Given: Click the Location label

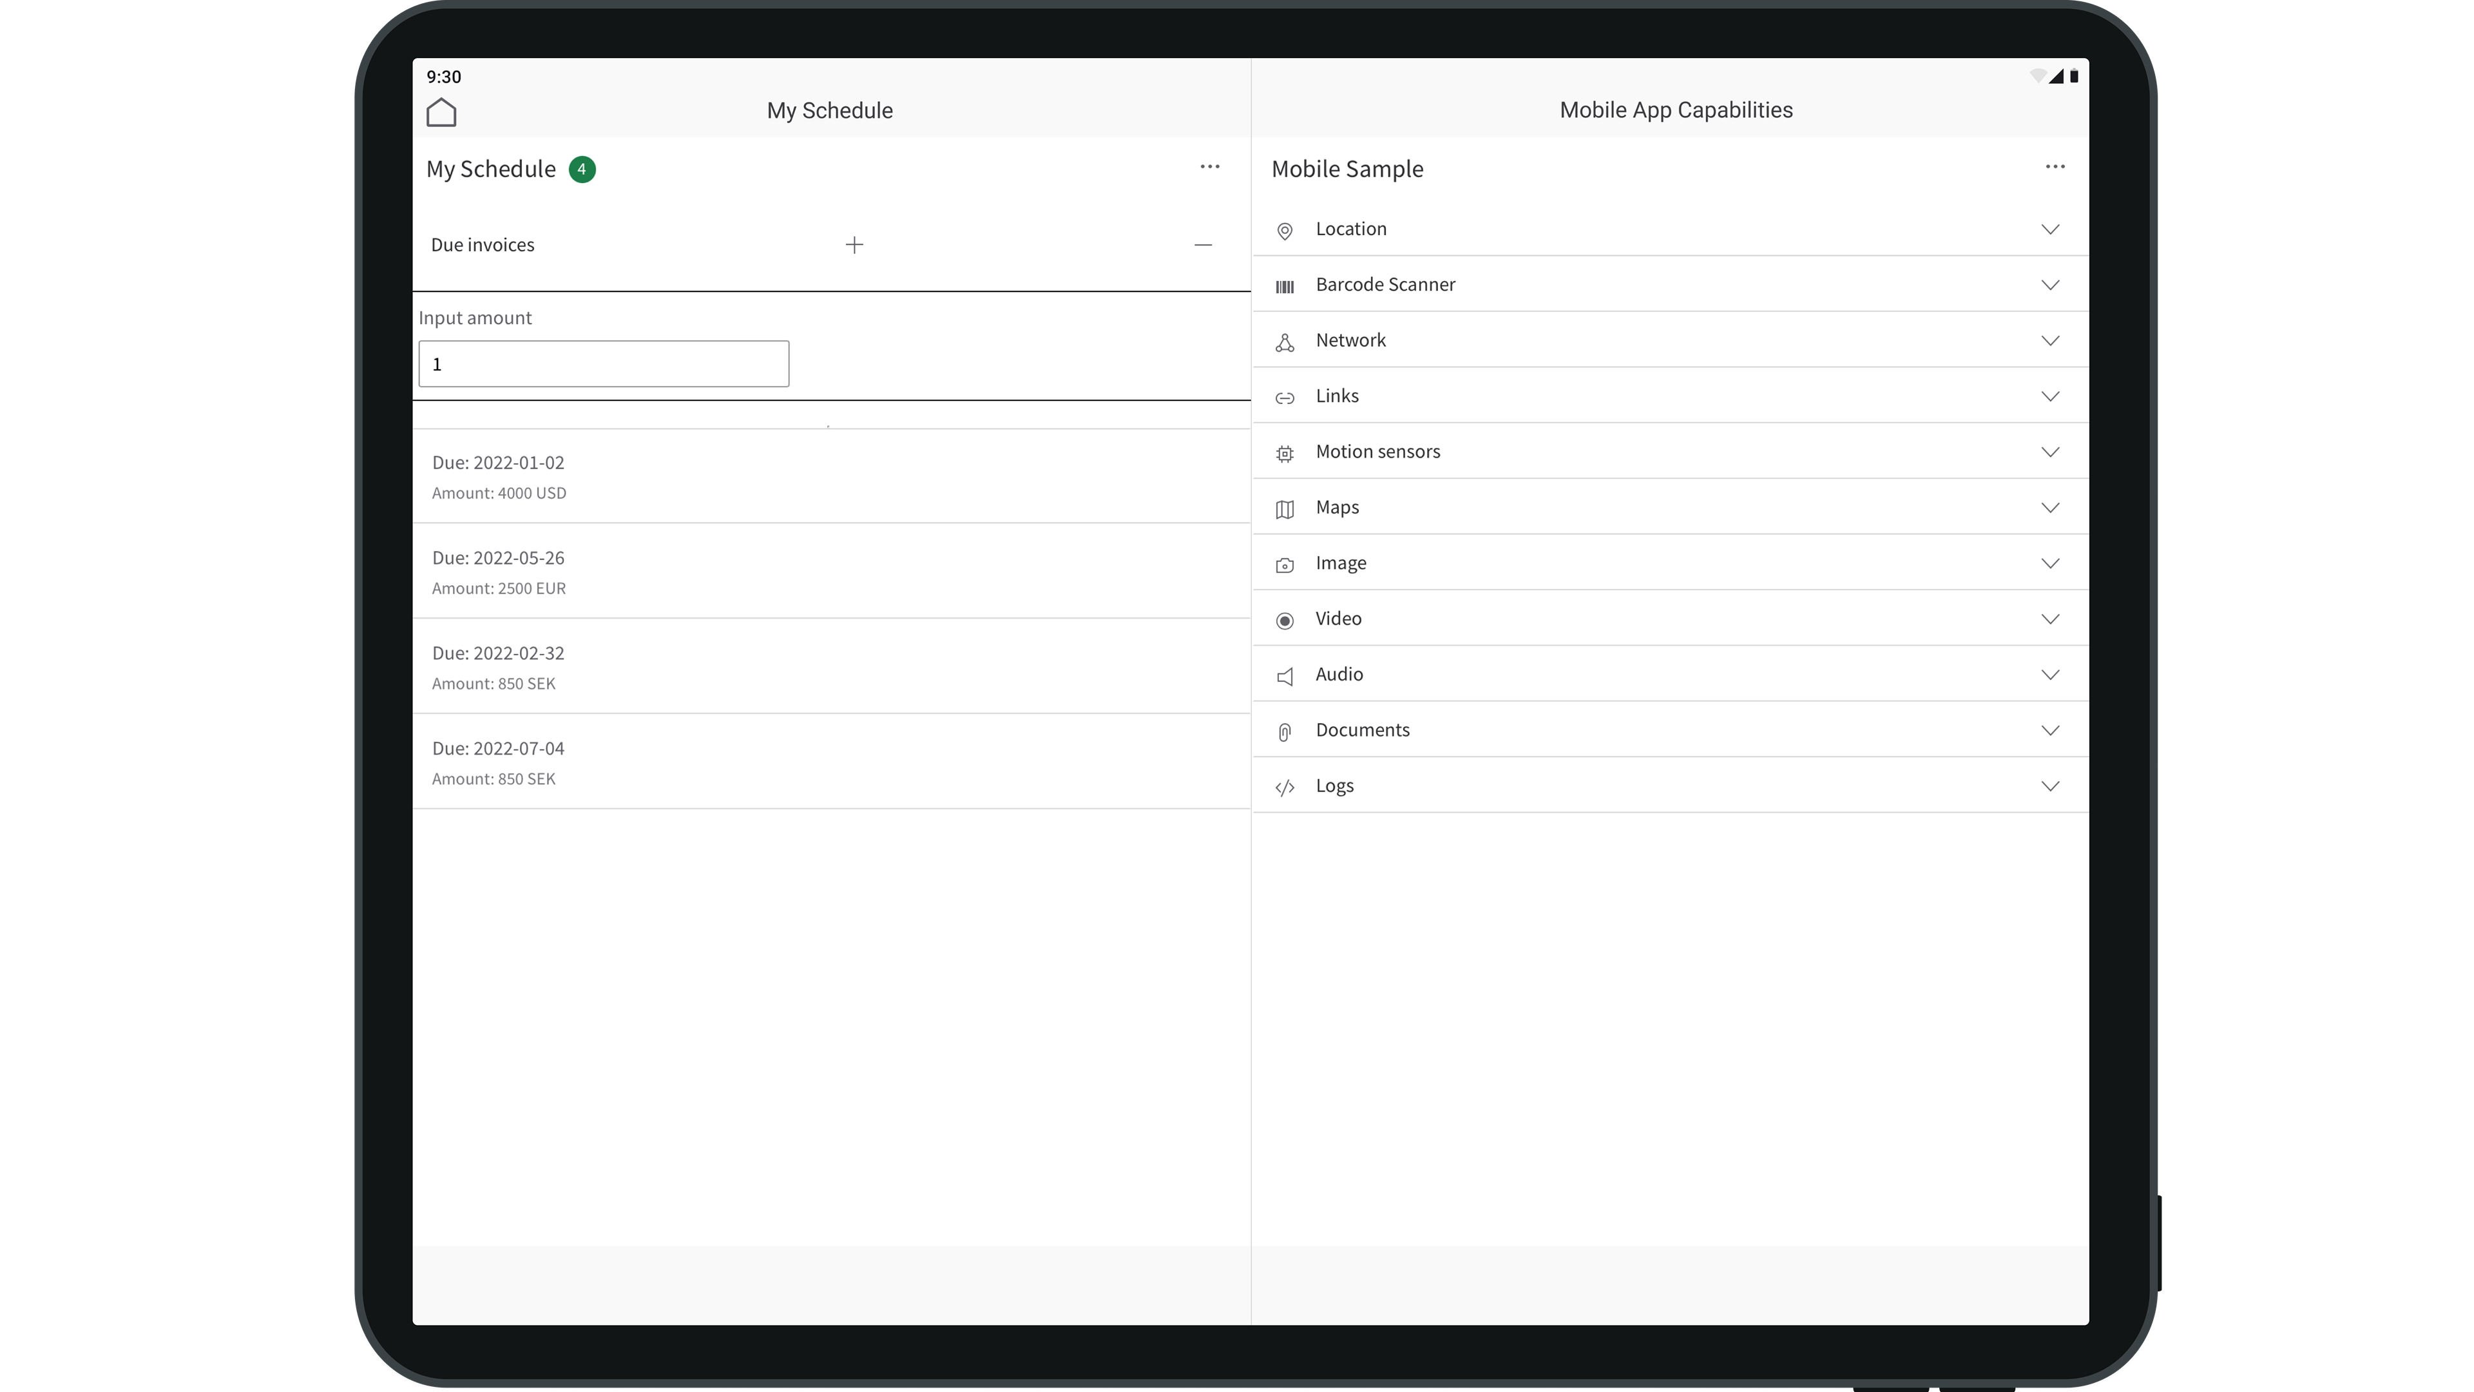Looking at the screenshot, I should pyautogui.click(x=1350, y=229).
